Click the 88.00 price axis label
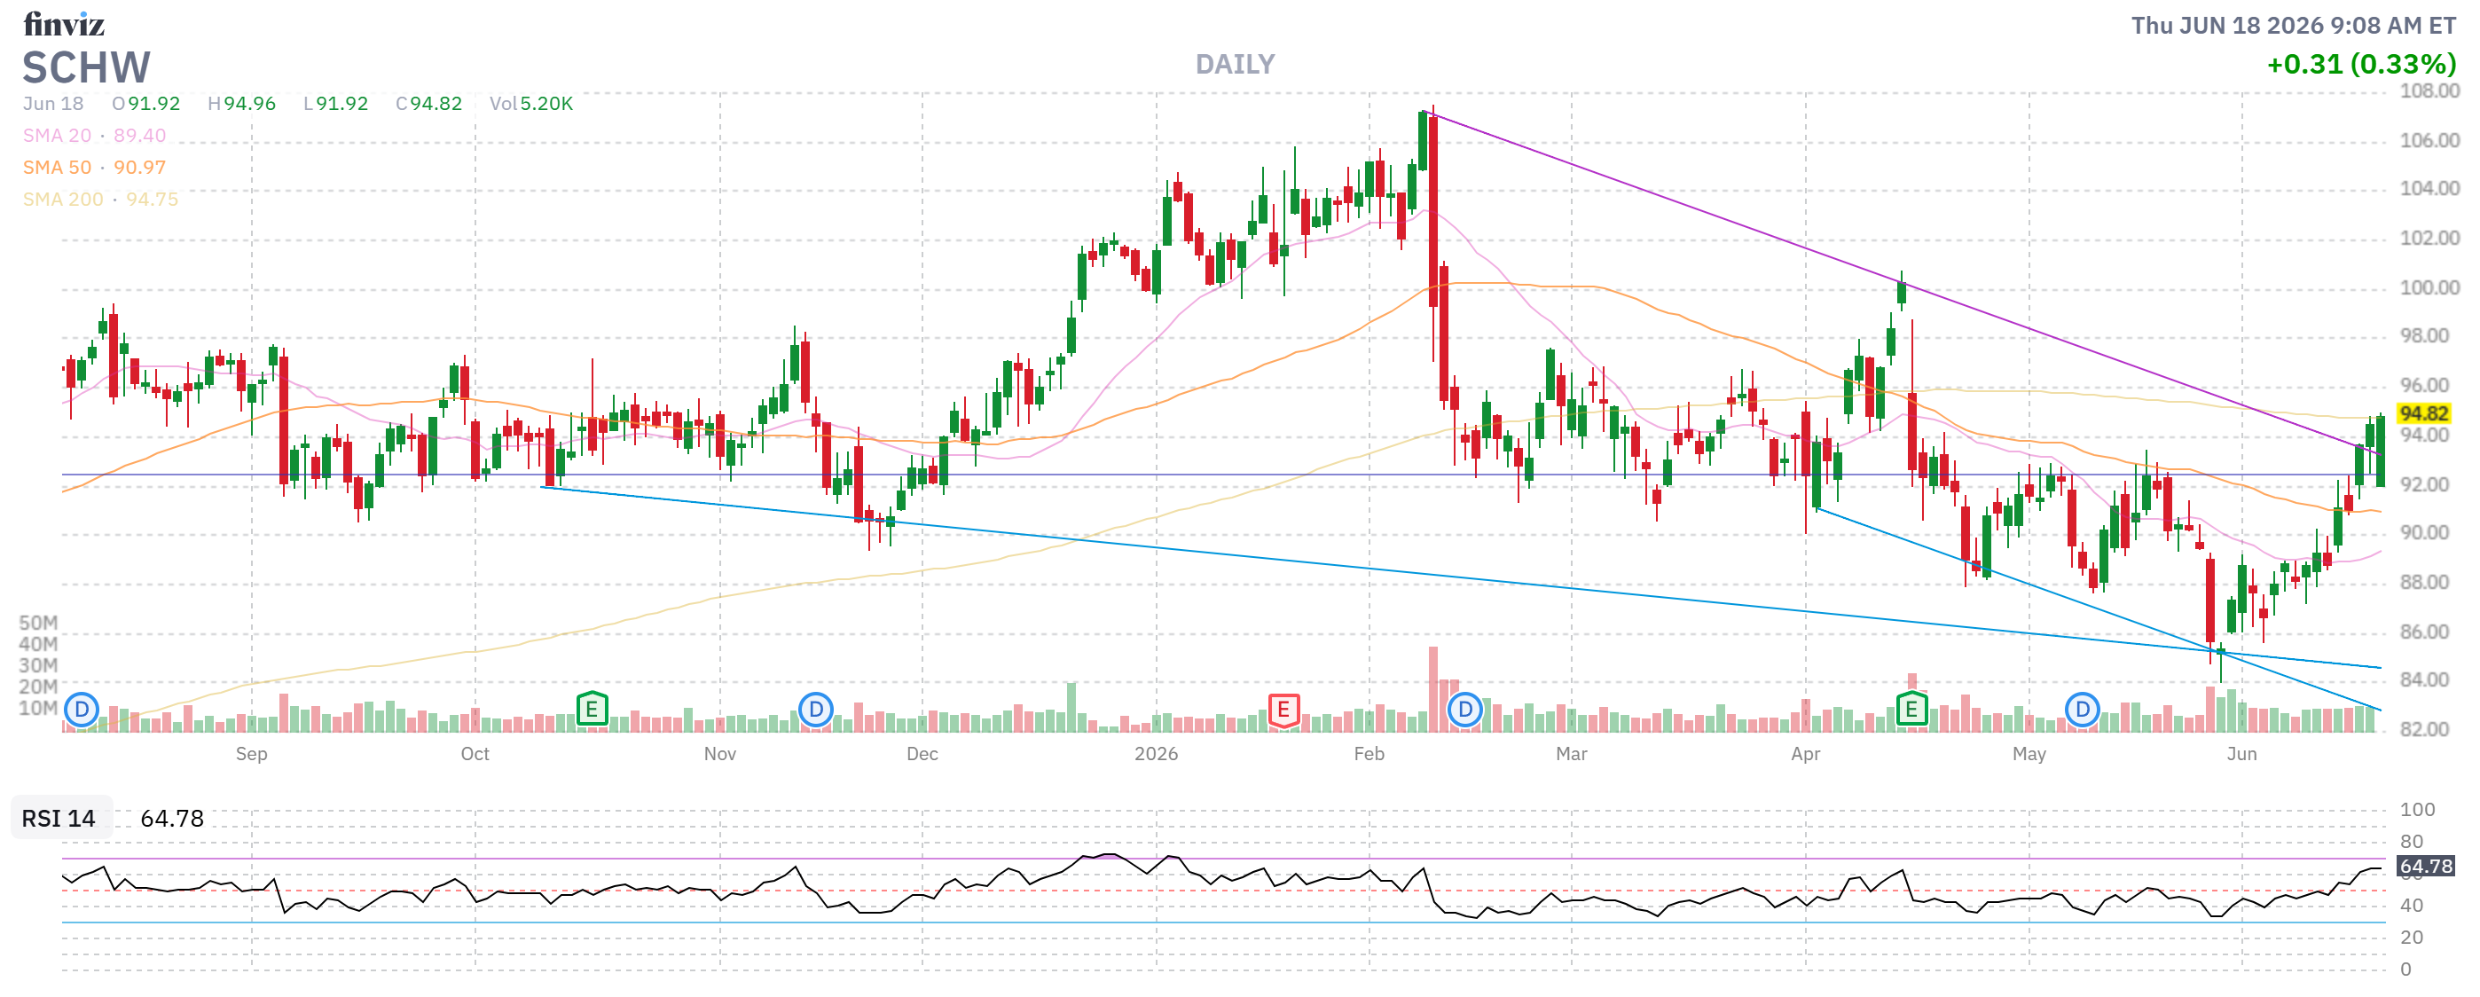2480x997 pixels. [2424, 582]
